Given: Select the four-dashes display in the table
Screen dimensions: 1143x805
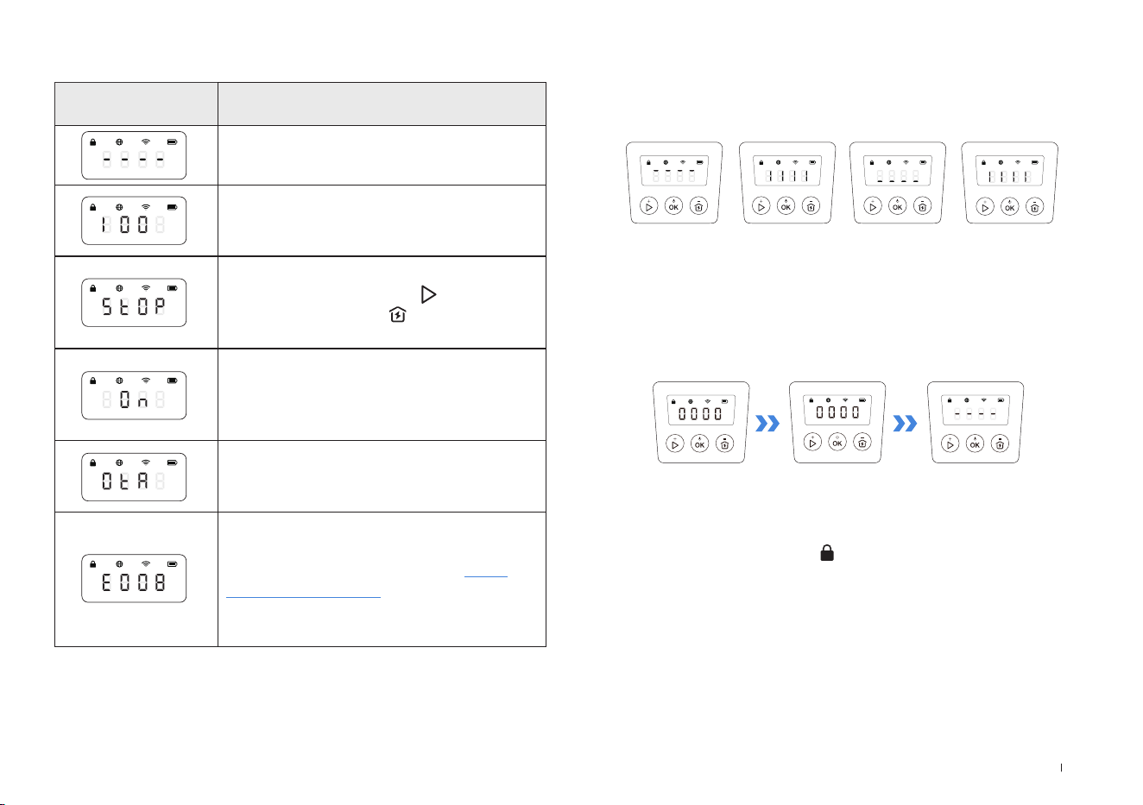Looking at the screenshot, I should [134, 155].
